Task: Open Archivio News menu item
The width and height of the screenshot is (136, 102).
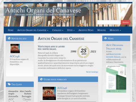Action: pyautogui.click(x=86, y=30)
